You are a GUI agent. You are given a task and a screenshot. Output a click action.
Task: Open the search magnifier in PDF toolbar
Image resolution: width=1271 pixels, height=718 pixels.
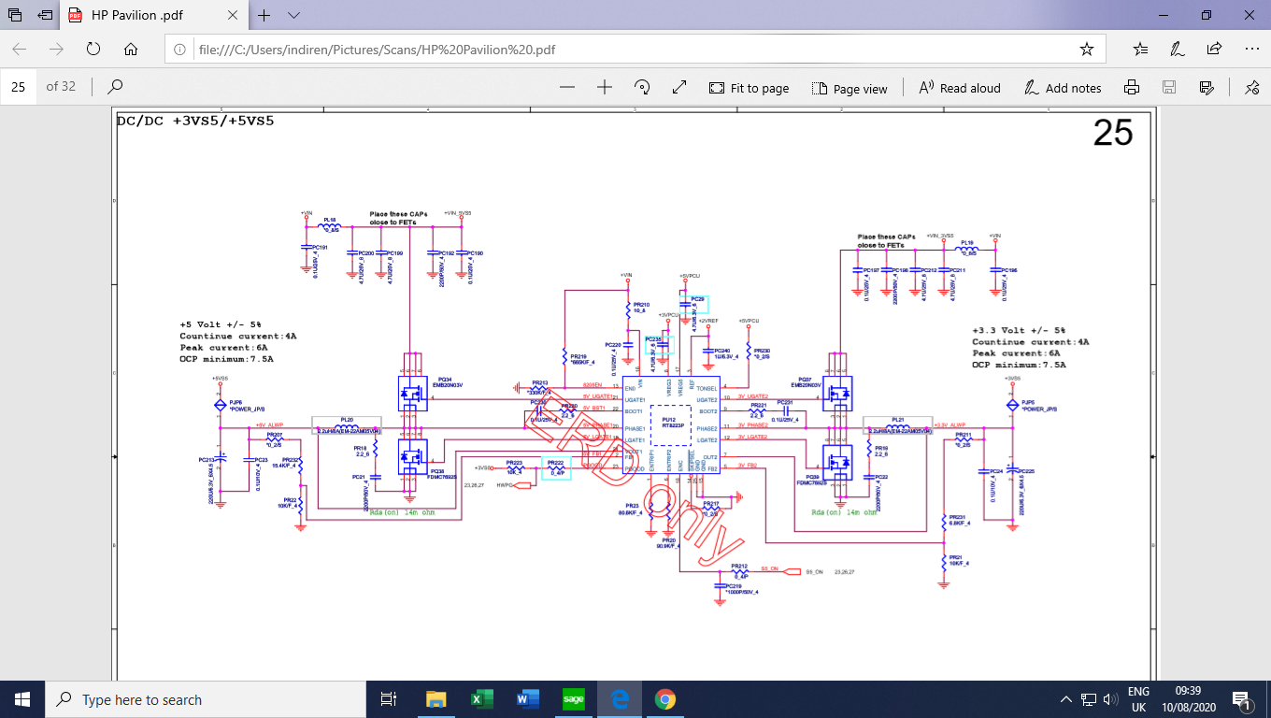115,87
